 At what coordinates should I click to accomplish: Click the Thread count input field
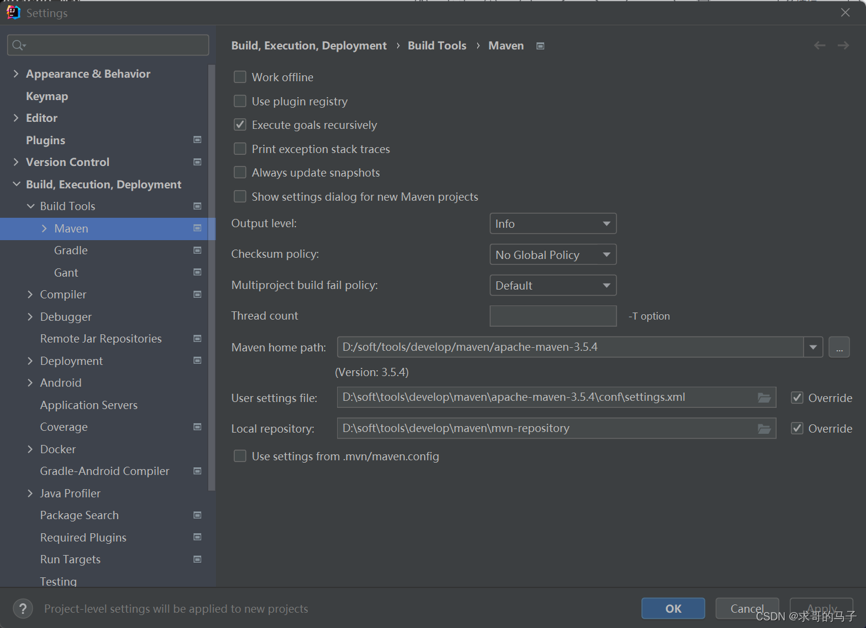coord(553,316)
